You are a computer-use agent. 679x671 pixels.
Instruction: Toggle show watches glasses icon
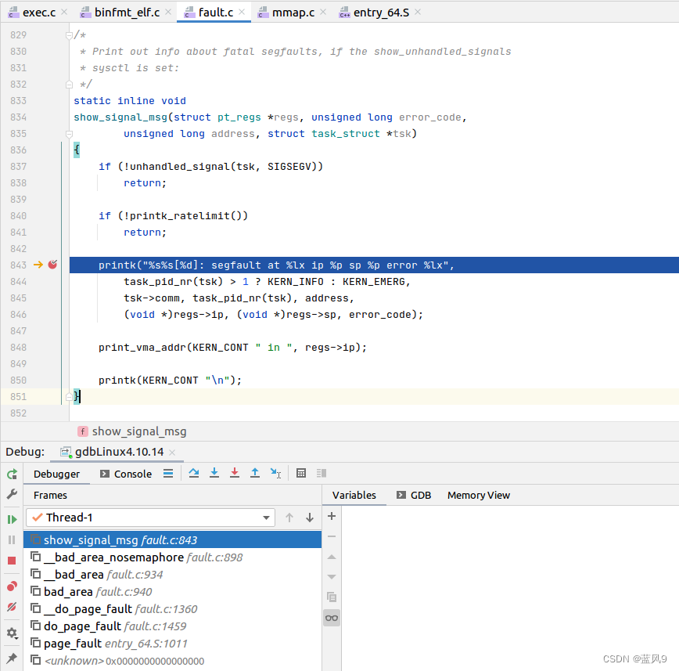(332, 618)
